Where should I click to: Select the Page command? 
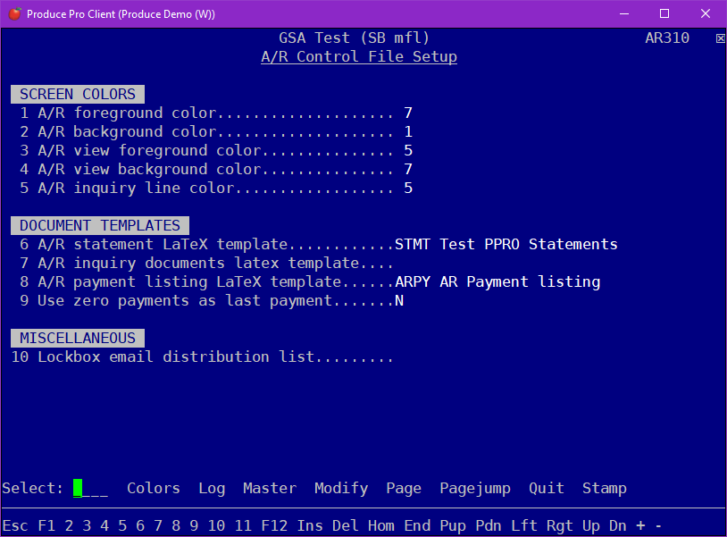click(x=404, y=489)
